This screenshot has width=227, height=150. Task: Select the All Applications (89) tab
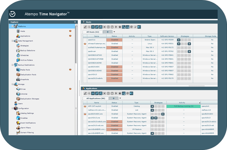point(96,98)
